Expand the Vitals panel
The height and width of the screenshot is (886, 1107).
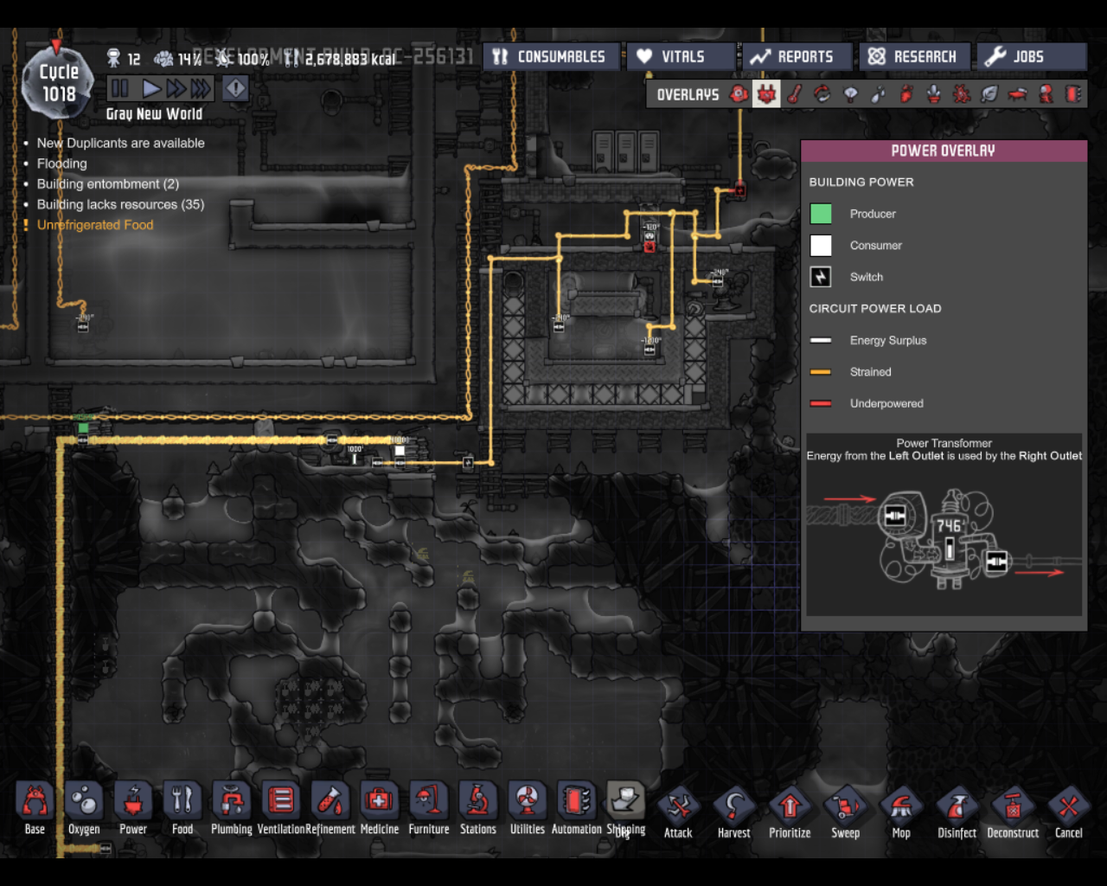click(680, 57)
